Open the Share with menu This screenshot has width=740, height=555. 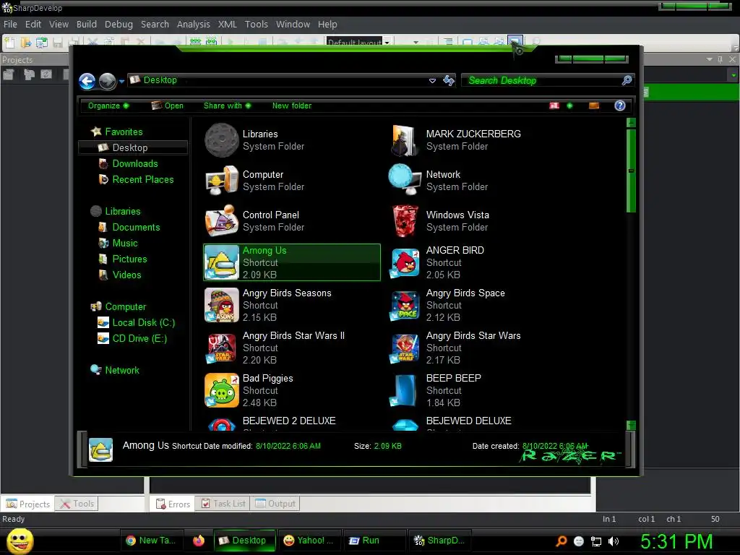click(x=227, y=106)
